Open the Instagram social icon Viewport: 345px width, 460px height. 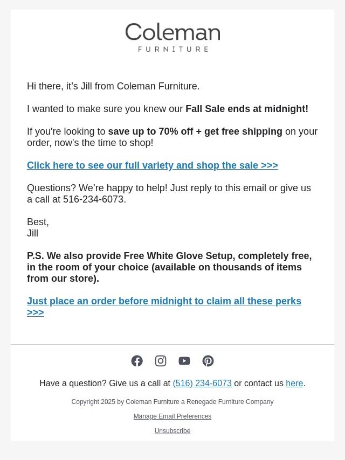161,361
